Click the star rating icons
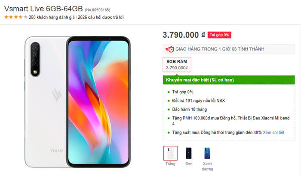The width and height of the screenshot is (301, 176). pos(16,17)
